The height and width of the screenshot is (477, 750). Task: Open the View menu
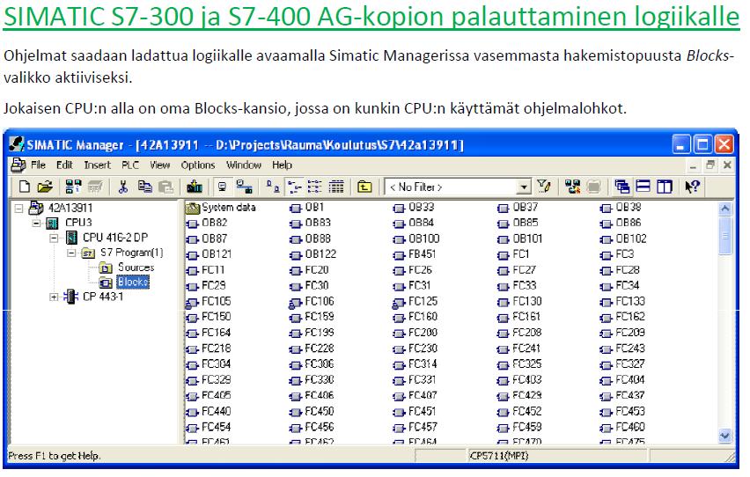pos(159,165)
